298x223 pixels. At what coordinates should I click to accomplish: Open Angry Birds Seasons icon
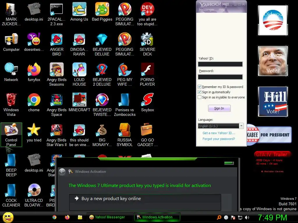(x=56, y=75)
